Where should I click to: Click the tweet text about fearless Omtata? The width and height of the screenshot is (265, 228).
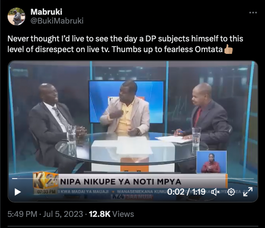pos(125,44)
